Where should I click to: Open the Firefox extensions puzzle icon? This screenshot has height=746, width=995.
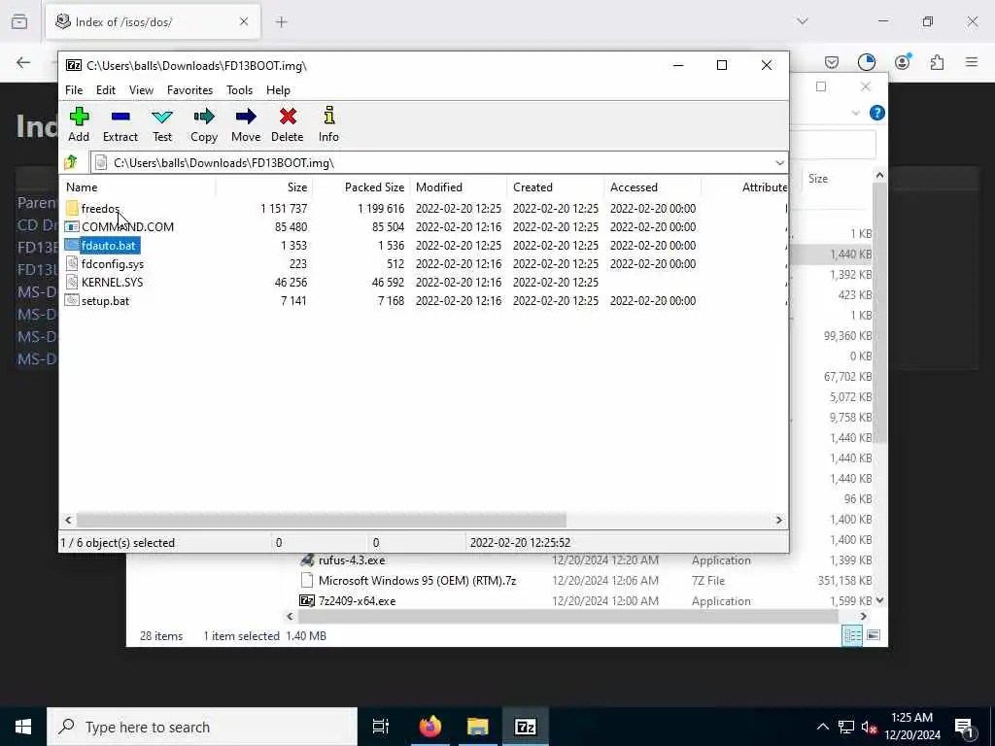[937, 61]
